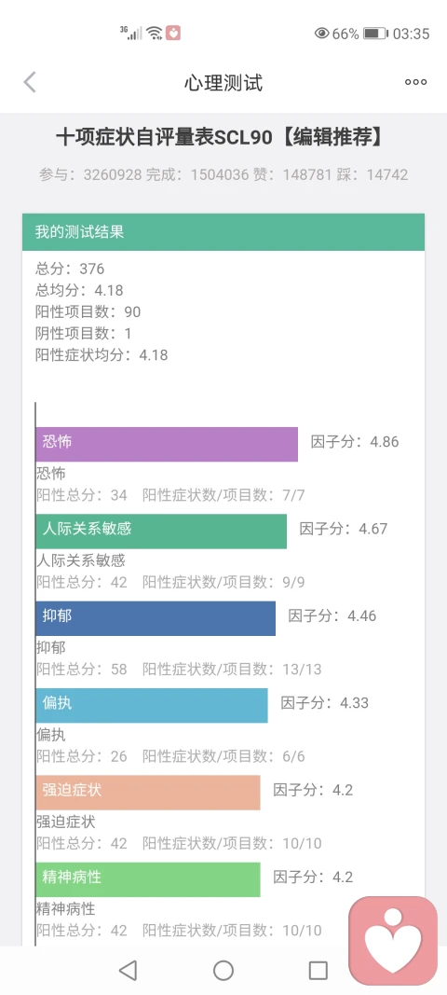Tap the floating pink heart app icon
This screenshot has width=447, height=995.
click(393, 940)
